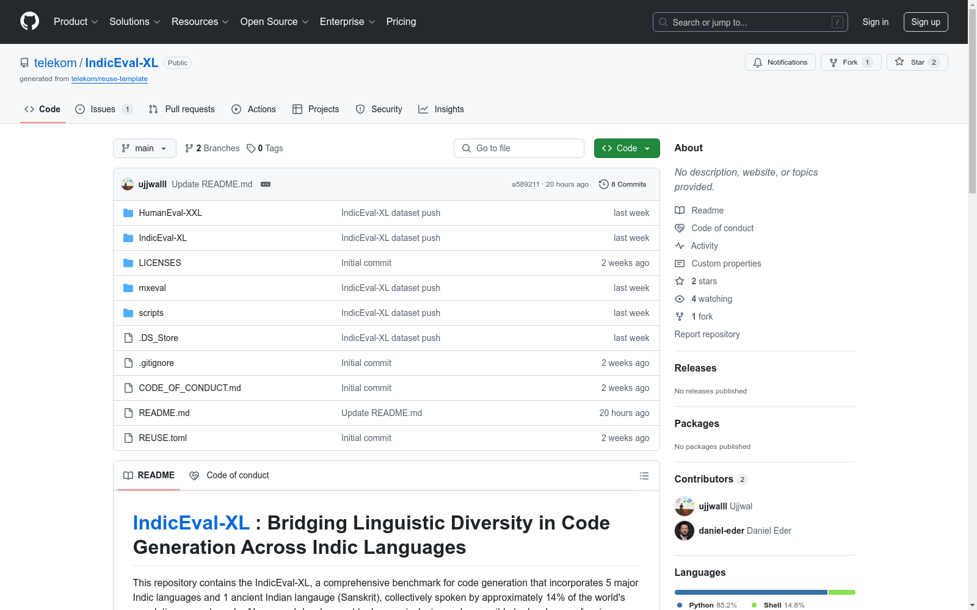Click the Releases heading link
This screenshot has height=610, width=977.
tap(696, 368)
